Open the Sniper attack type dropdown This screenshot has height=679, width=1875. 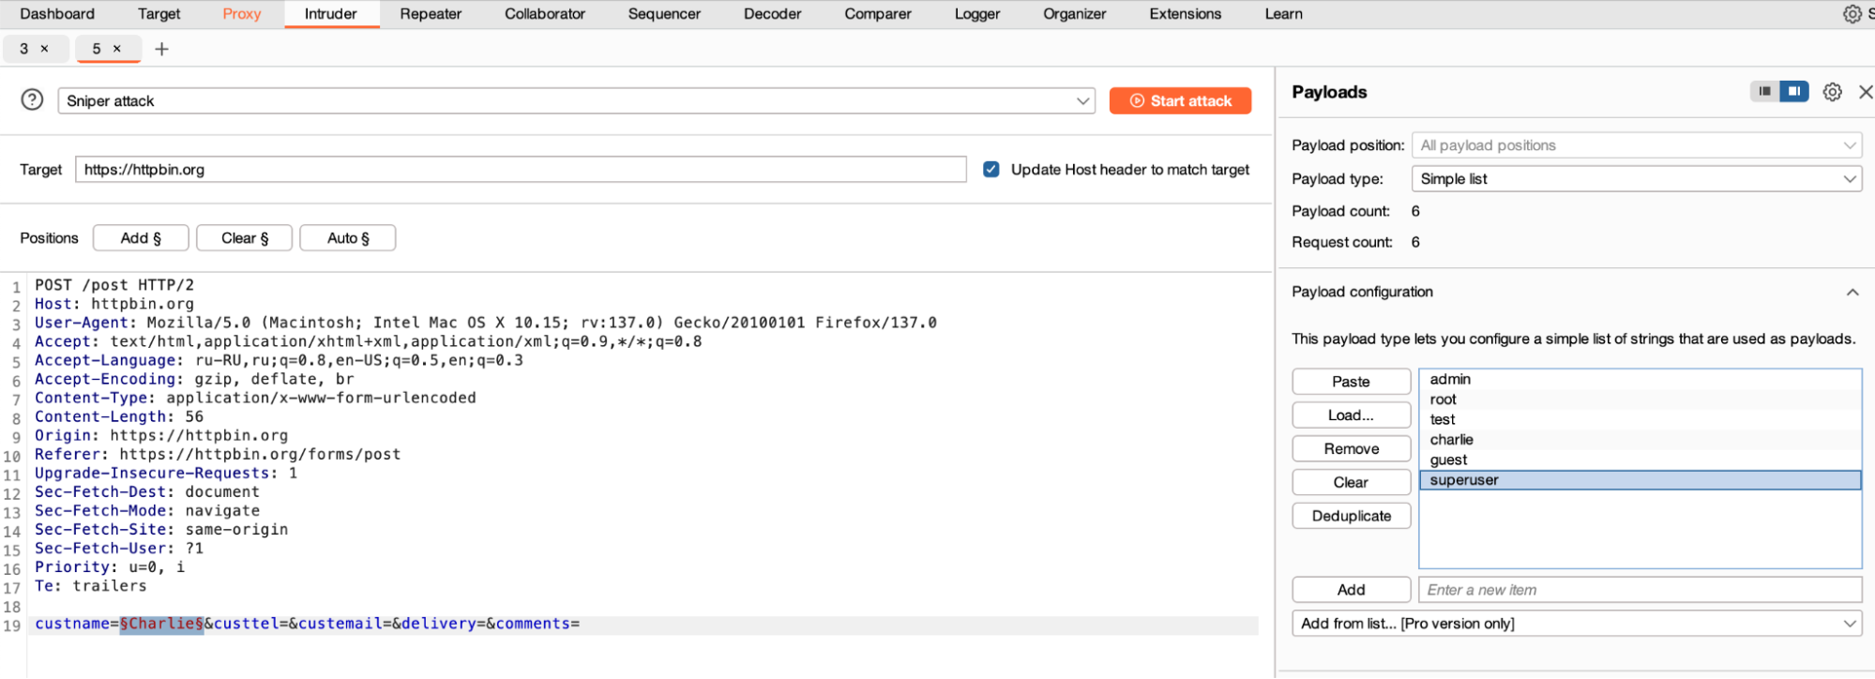(576, 101)
